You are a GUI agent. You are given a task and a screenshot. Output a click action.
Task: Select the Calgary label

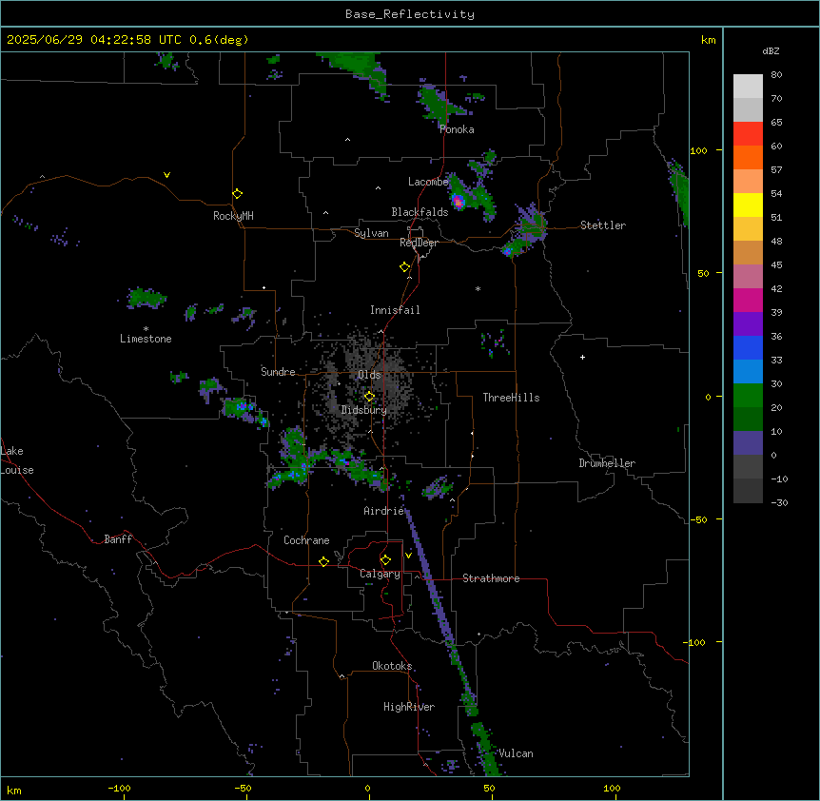[380, 574]
